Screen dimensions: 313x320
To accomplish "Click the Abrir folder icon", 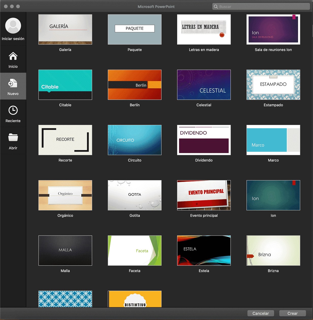I will click(x=13, y=137).
